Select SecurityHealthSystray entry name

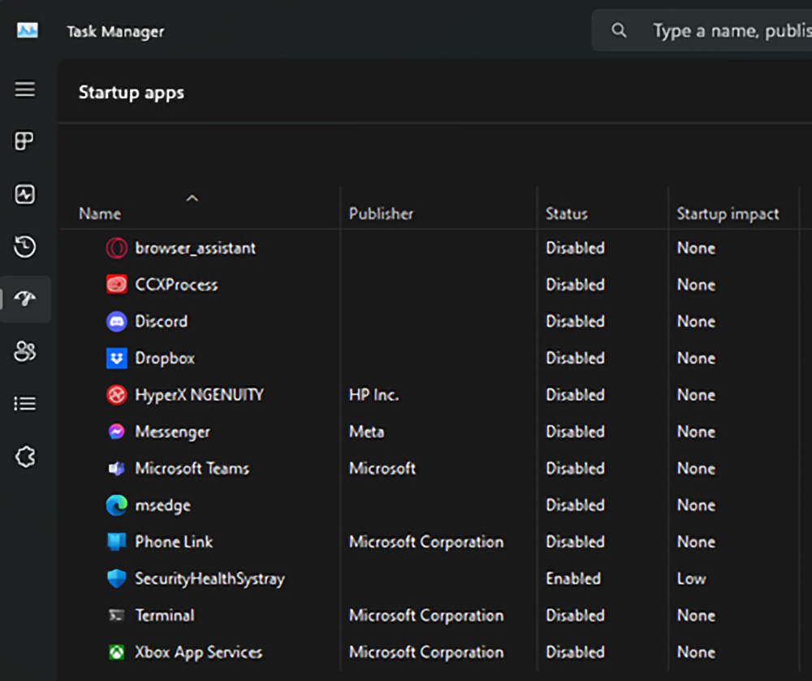(x=209, y=579)
